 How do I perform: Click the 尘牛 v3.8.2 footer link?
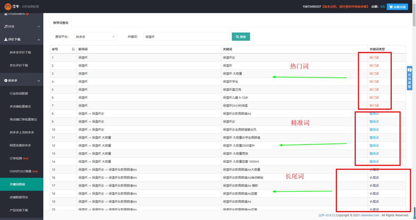326,215
